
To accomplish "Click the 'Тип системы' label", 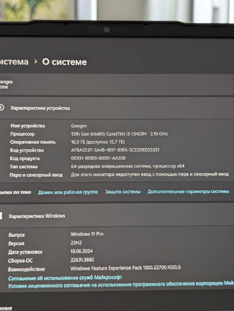I will pyautogui.click(x=24, y=167).
